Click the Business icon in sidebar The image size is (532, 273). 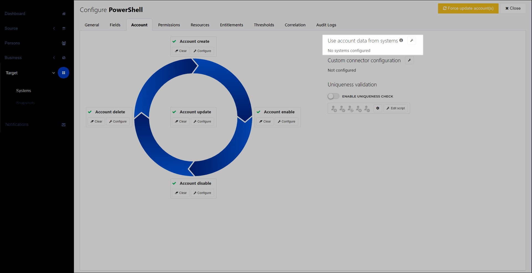click(x=64, y=58)
